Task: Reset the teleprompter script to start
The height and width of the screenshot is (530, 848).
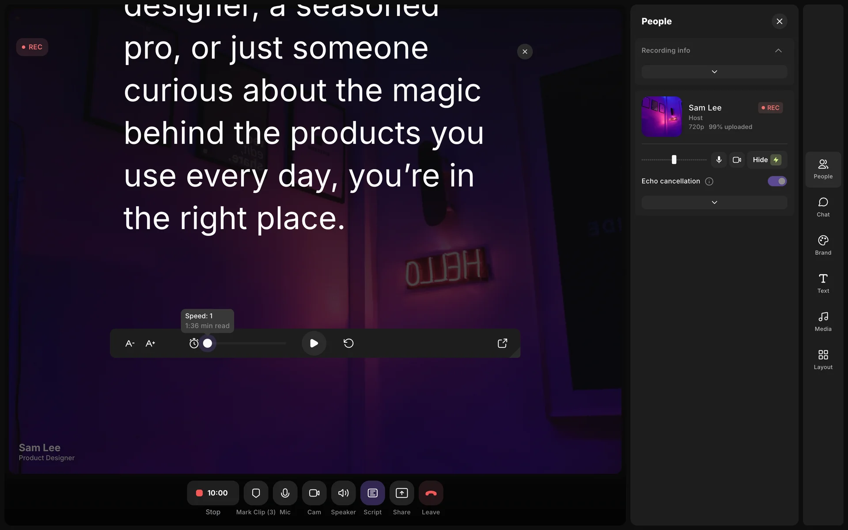Action: coord(348,343)
